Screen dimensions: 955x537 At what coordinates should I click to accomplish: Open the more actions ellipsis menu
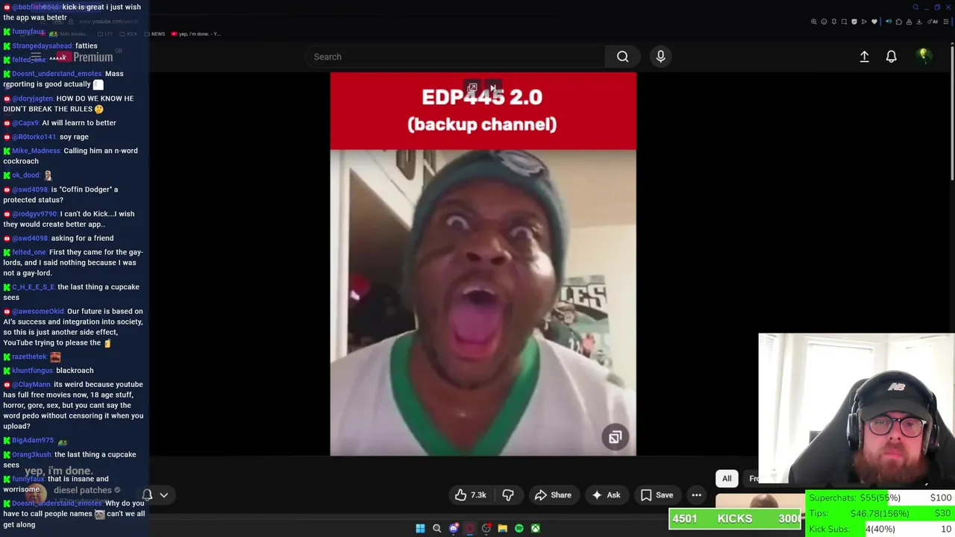tap(696, 494)
